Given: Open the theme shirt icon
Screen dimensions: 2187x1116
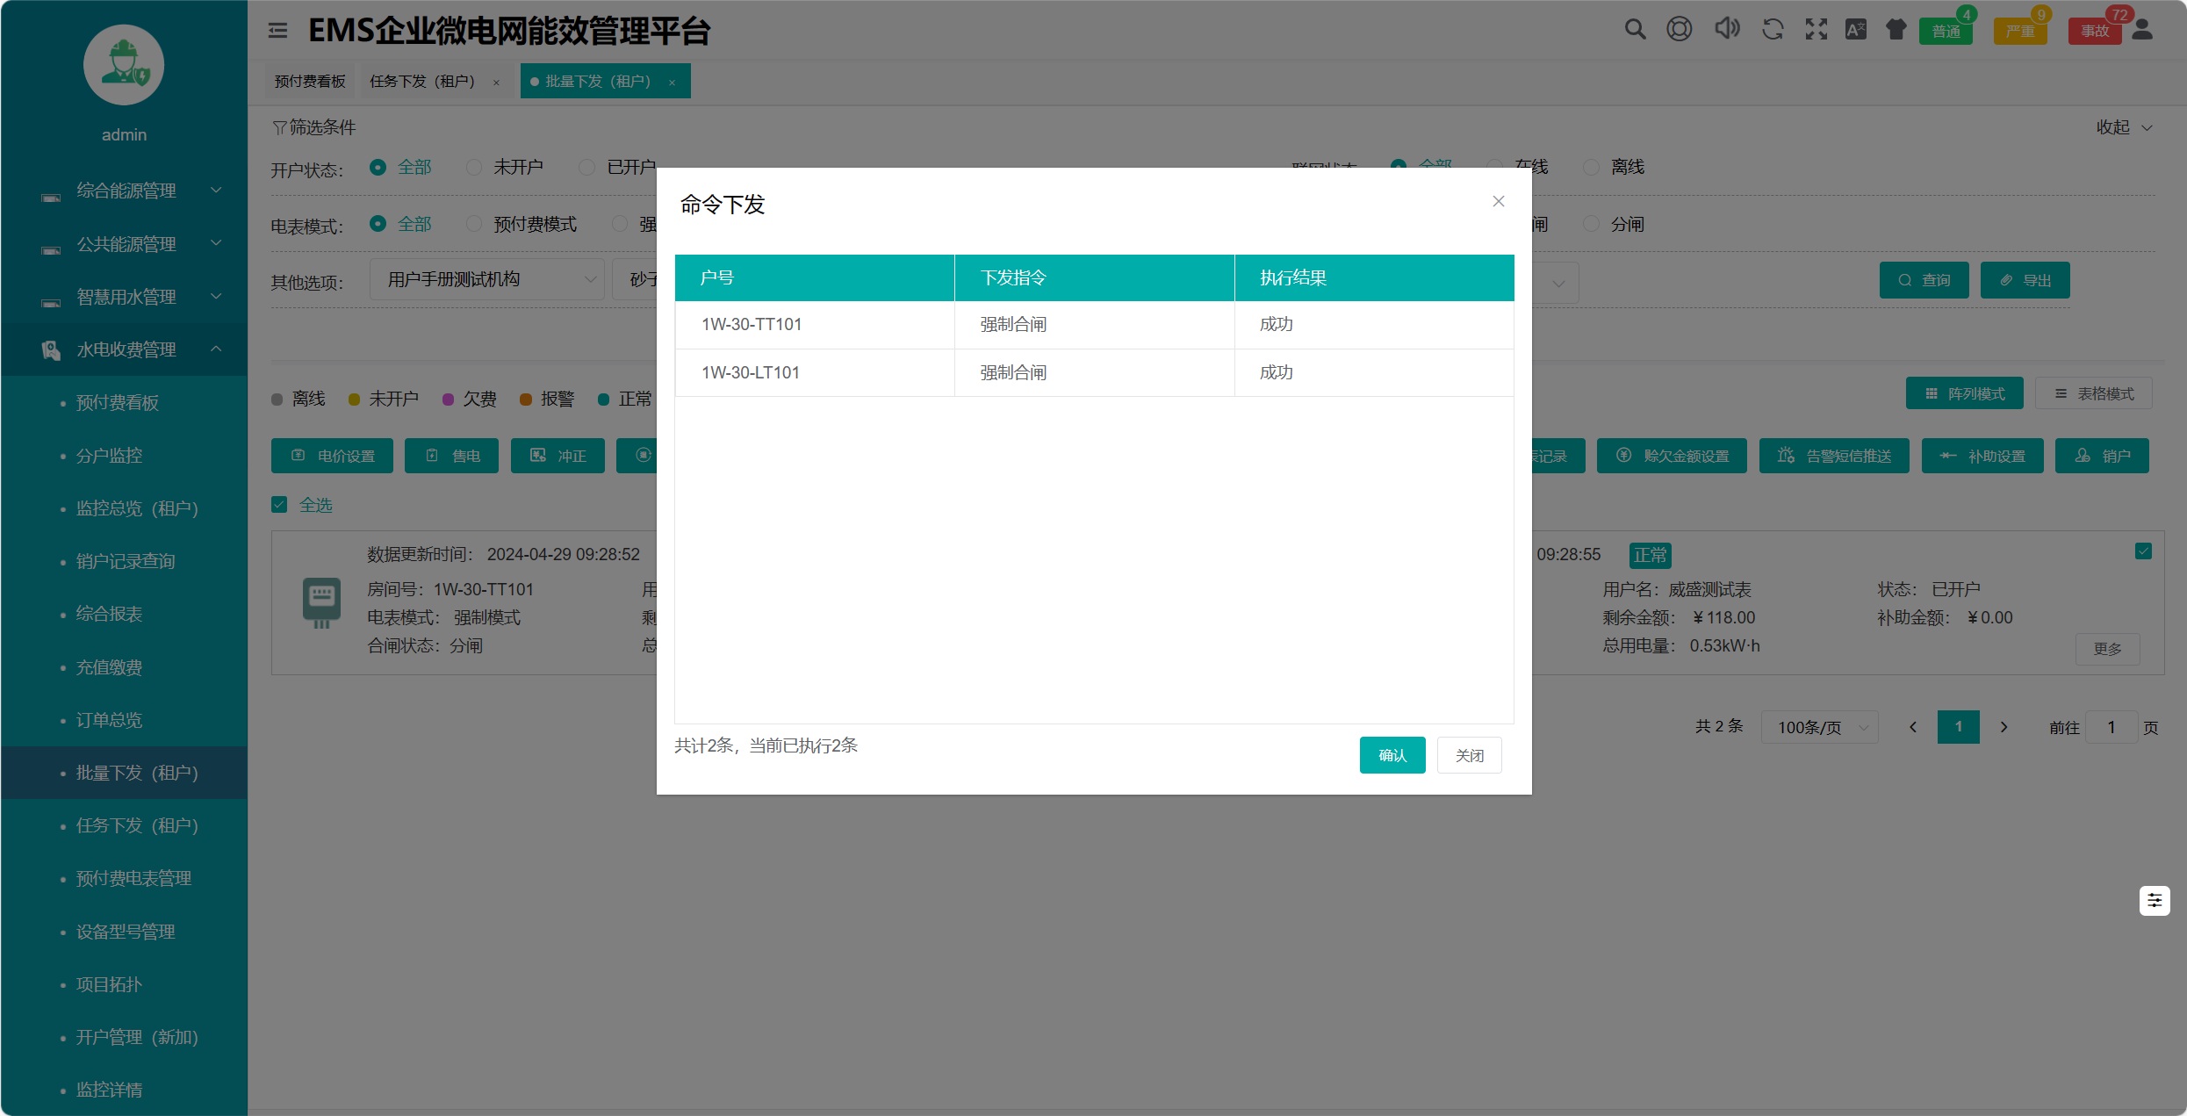Looking at the screenshot, I should pyautogui.click(x=1896, y=30).
